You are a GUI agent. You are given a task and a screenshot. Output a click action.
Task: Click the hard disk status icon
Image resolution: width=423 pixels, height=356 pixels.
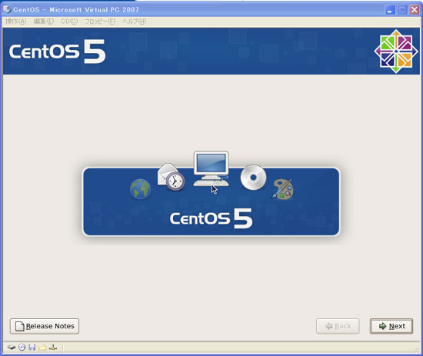click(x=12, y=348)
